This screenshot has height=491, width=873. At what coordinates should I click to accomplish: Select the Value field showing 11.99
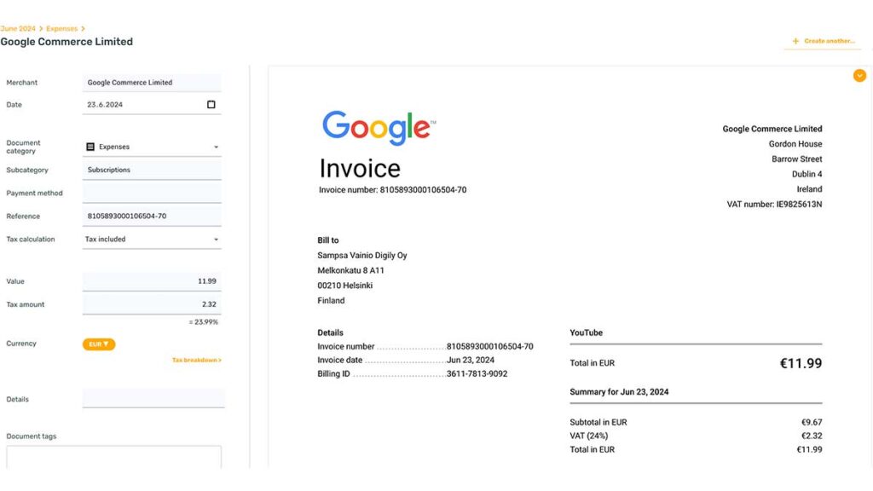pos(151,280)
